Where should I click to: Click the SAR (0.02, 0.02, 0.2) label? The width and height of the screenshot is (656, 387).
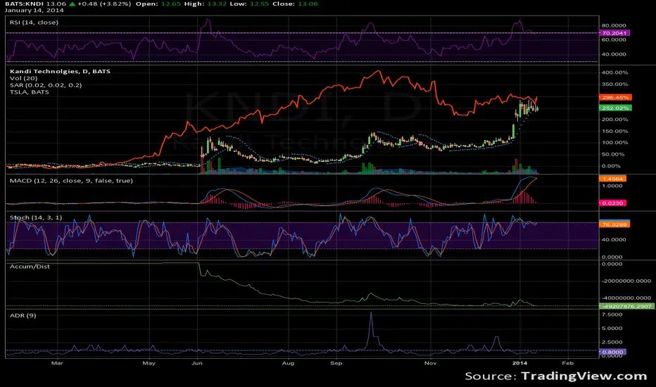click(x=46, y=85)
